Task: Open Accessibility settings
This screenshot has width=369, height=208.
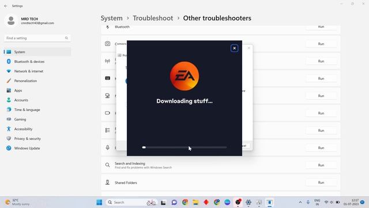Action: pyautogui.click(x=37, y=129)
